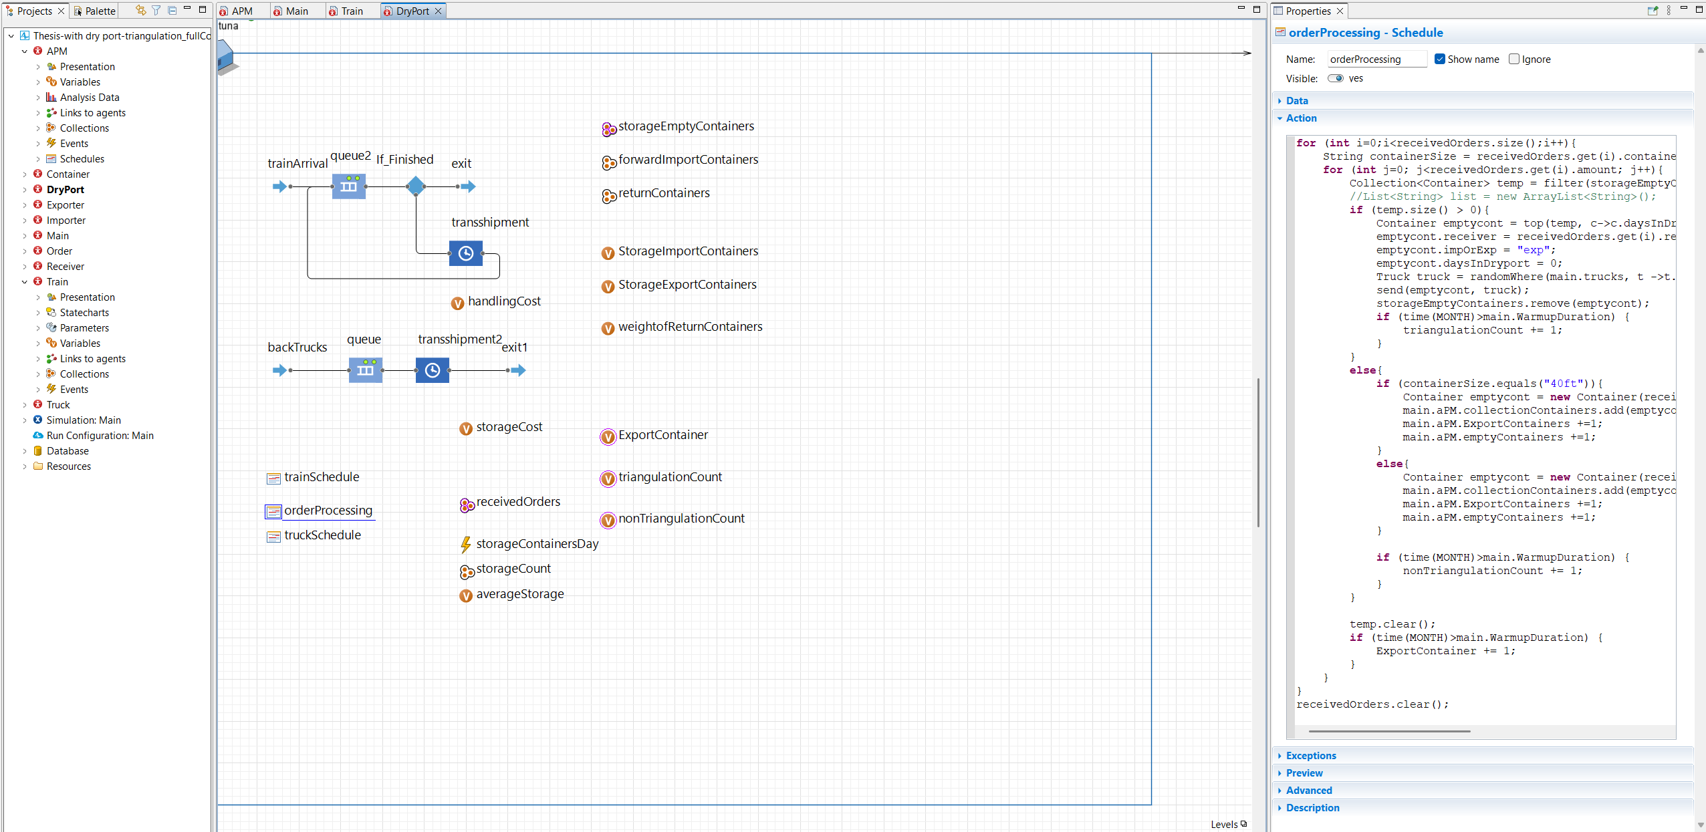Click the storageContainersDay event lightning icon
Screen dimensions: 1706x832
click(x=465, y=545)
